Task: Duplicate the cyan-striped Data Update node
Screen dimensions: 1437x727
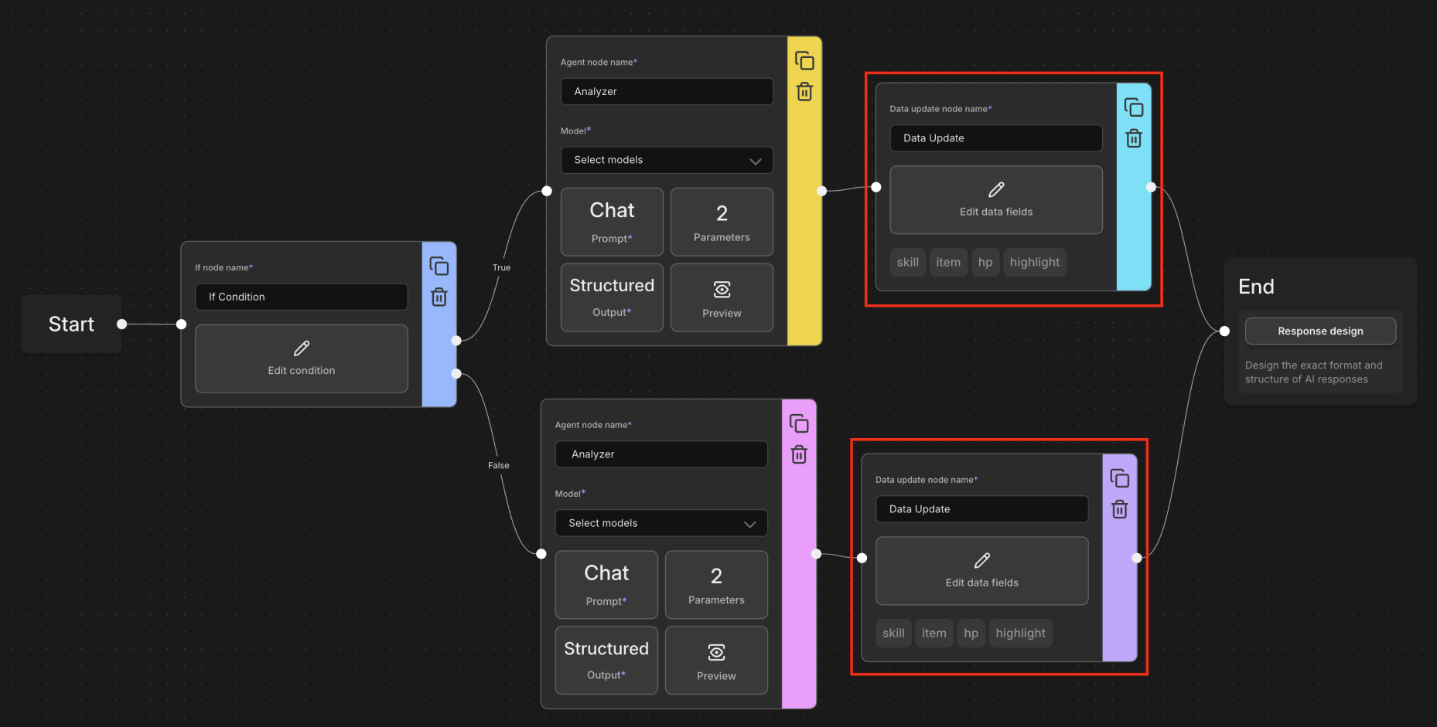Action: pos(1134,107)
